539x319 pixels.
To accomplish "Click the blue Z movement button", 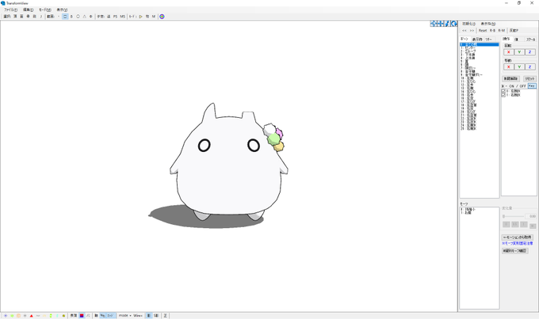I will point(529,67).
